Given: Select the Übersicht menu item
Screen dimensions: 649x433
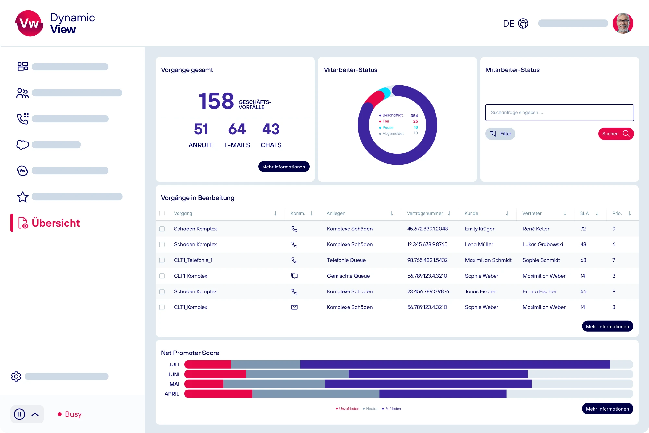Looking at the screenshot, I should pyautogui.click(x=55, y=223).
